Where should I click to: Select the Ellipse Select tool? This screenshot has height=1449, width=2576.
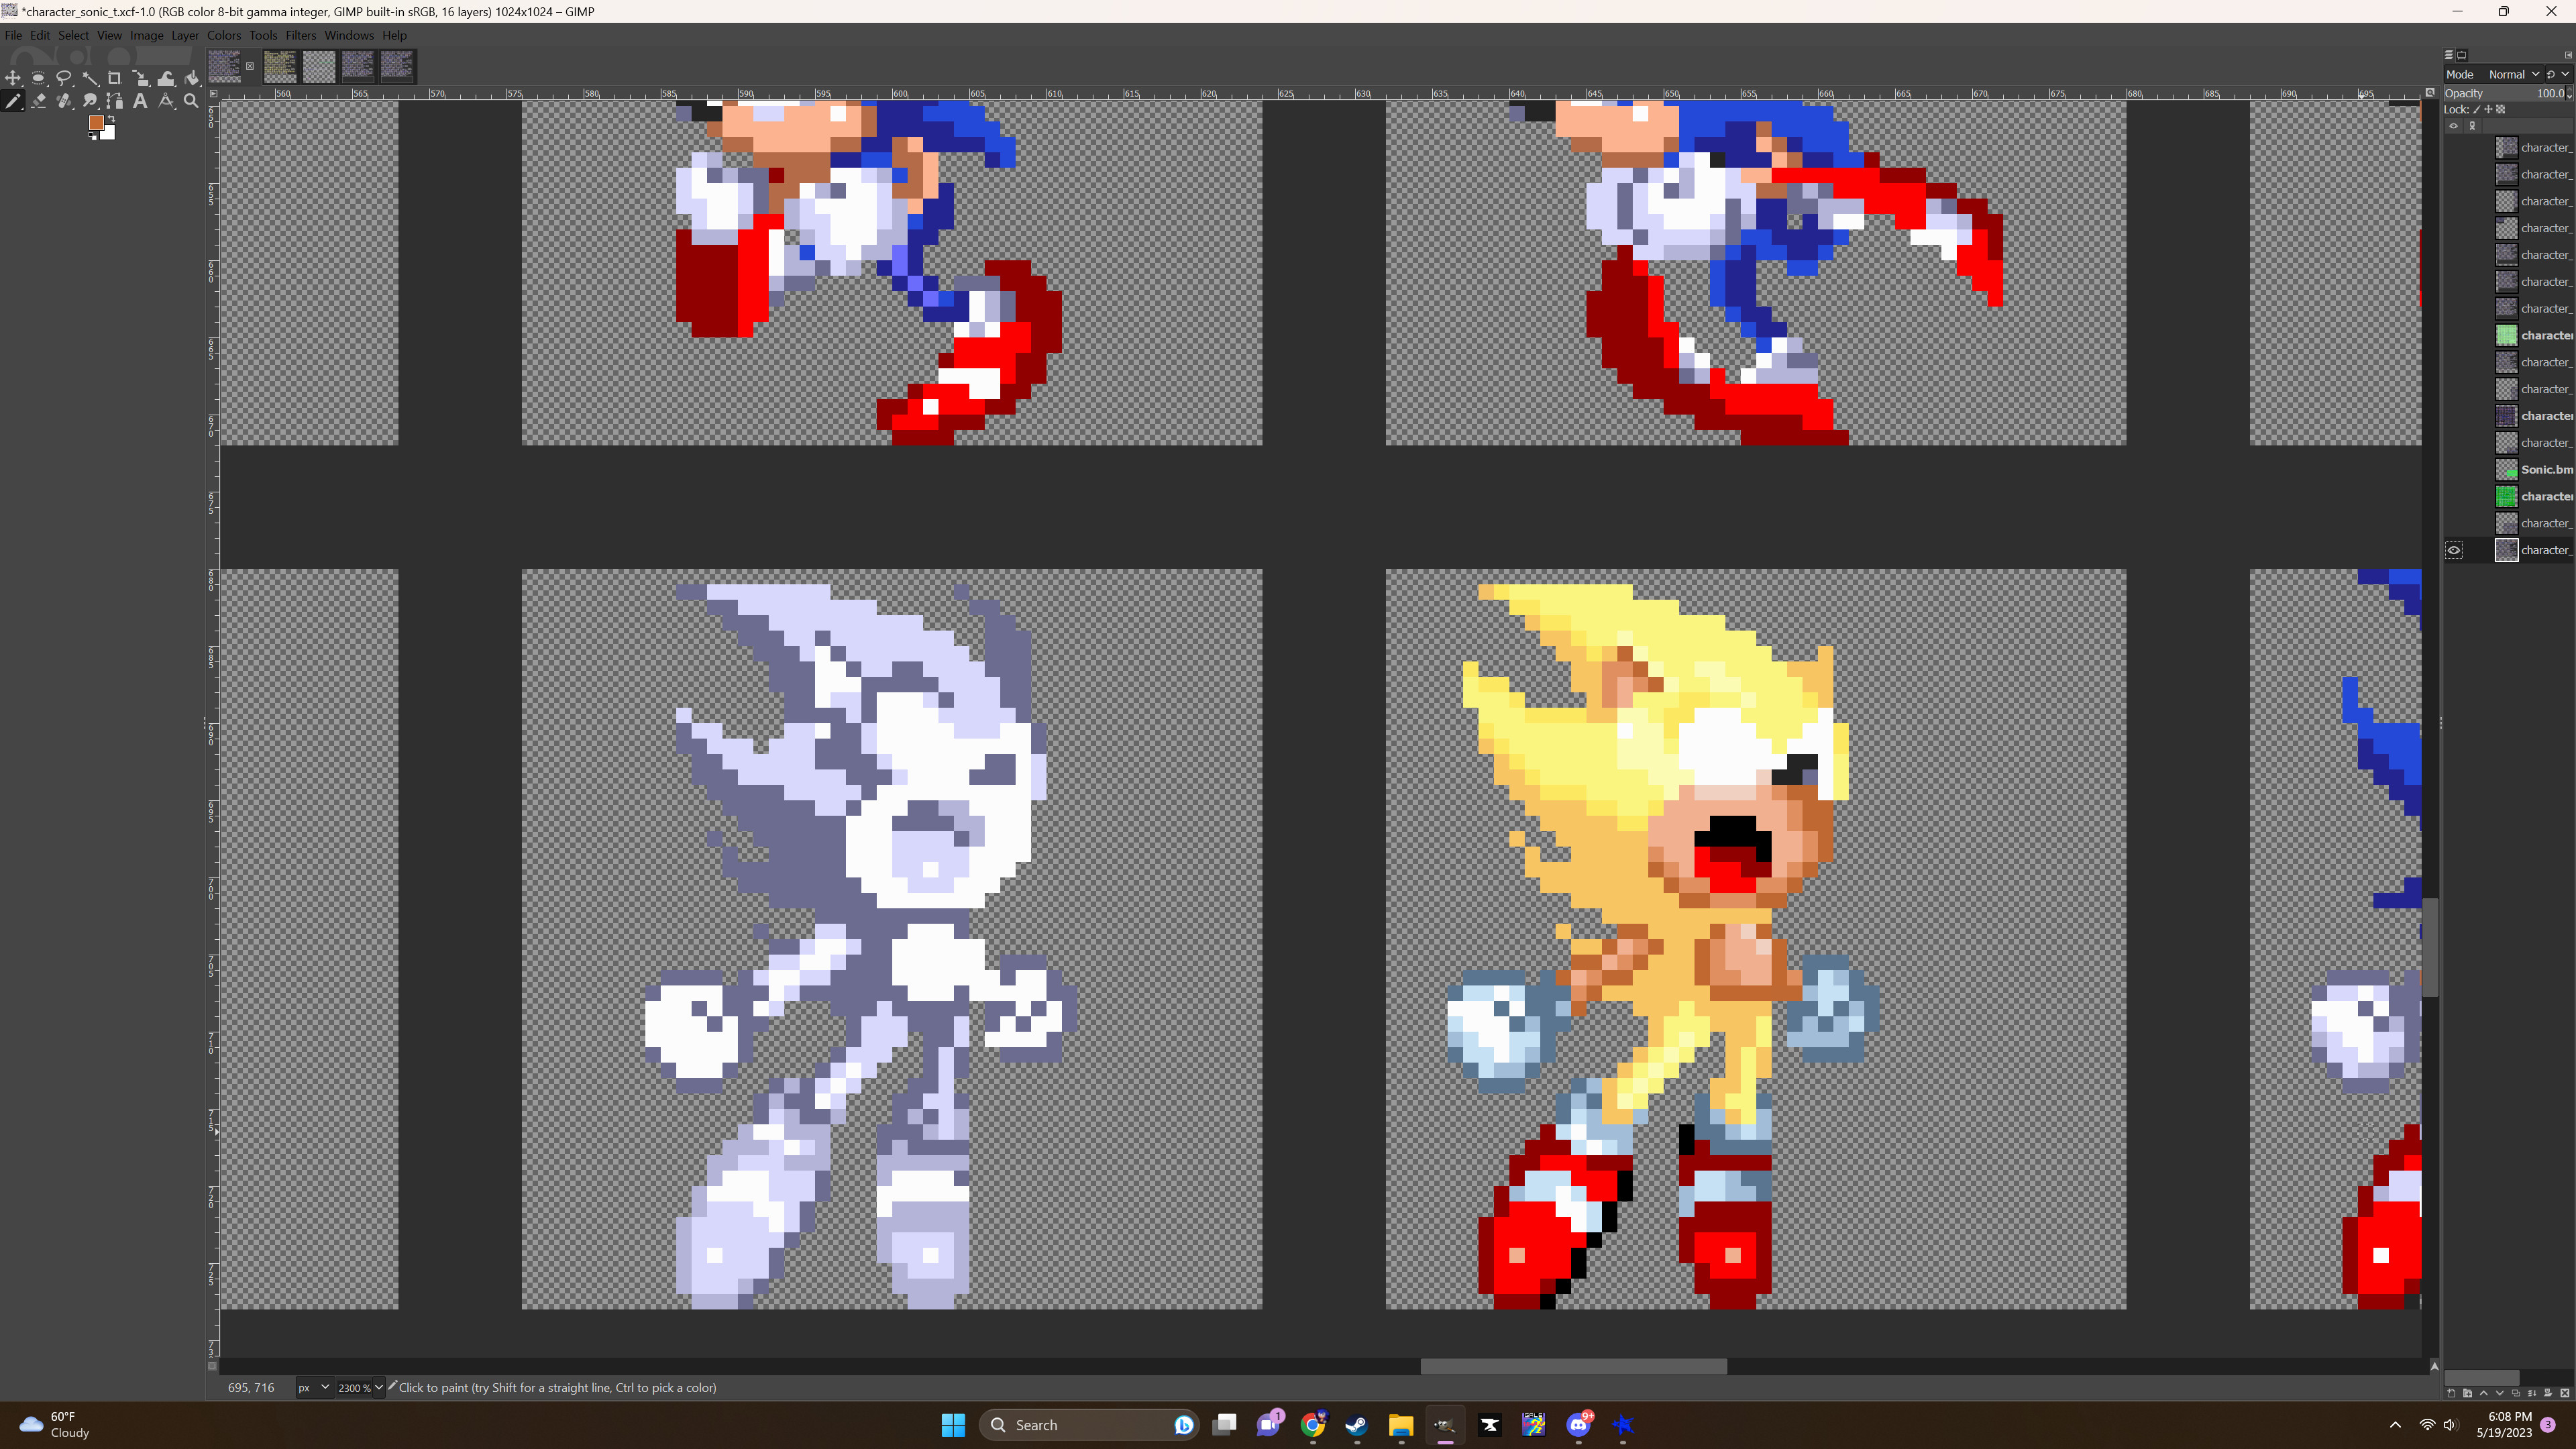tap(38, 78)
